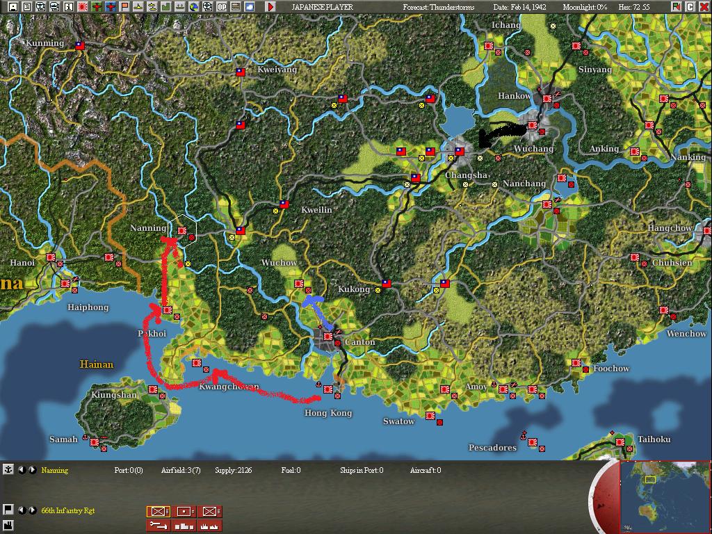
Task: Select Japanese base icon at Canton
Action: [x=328, y=337]
